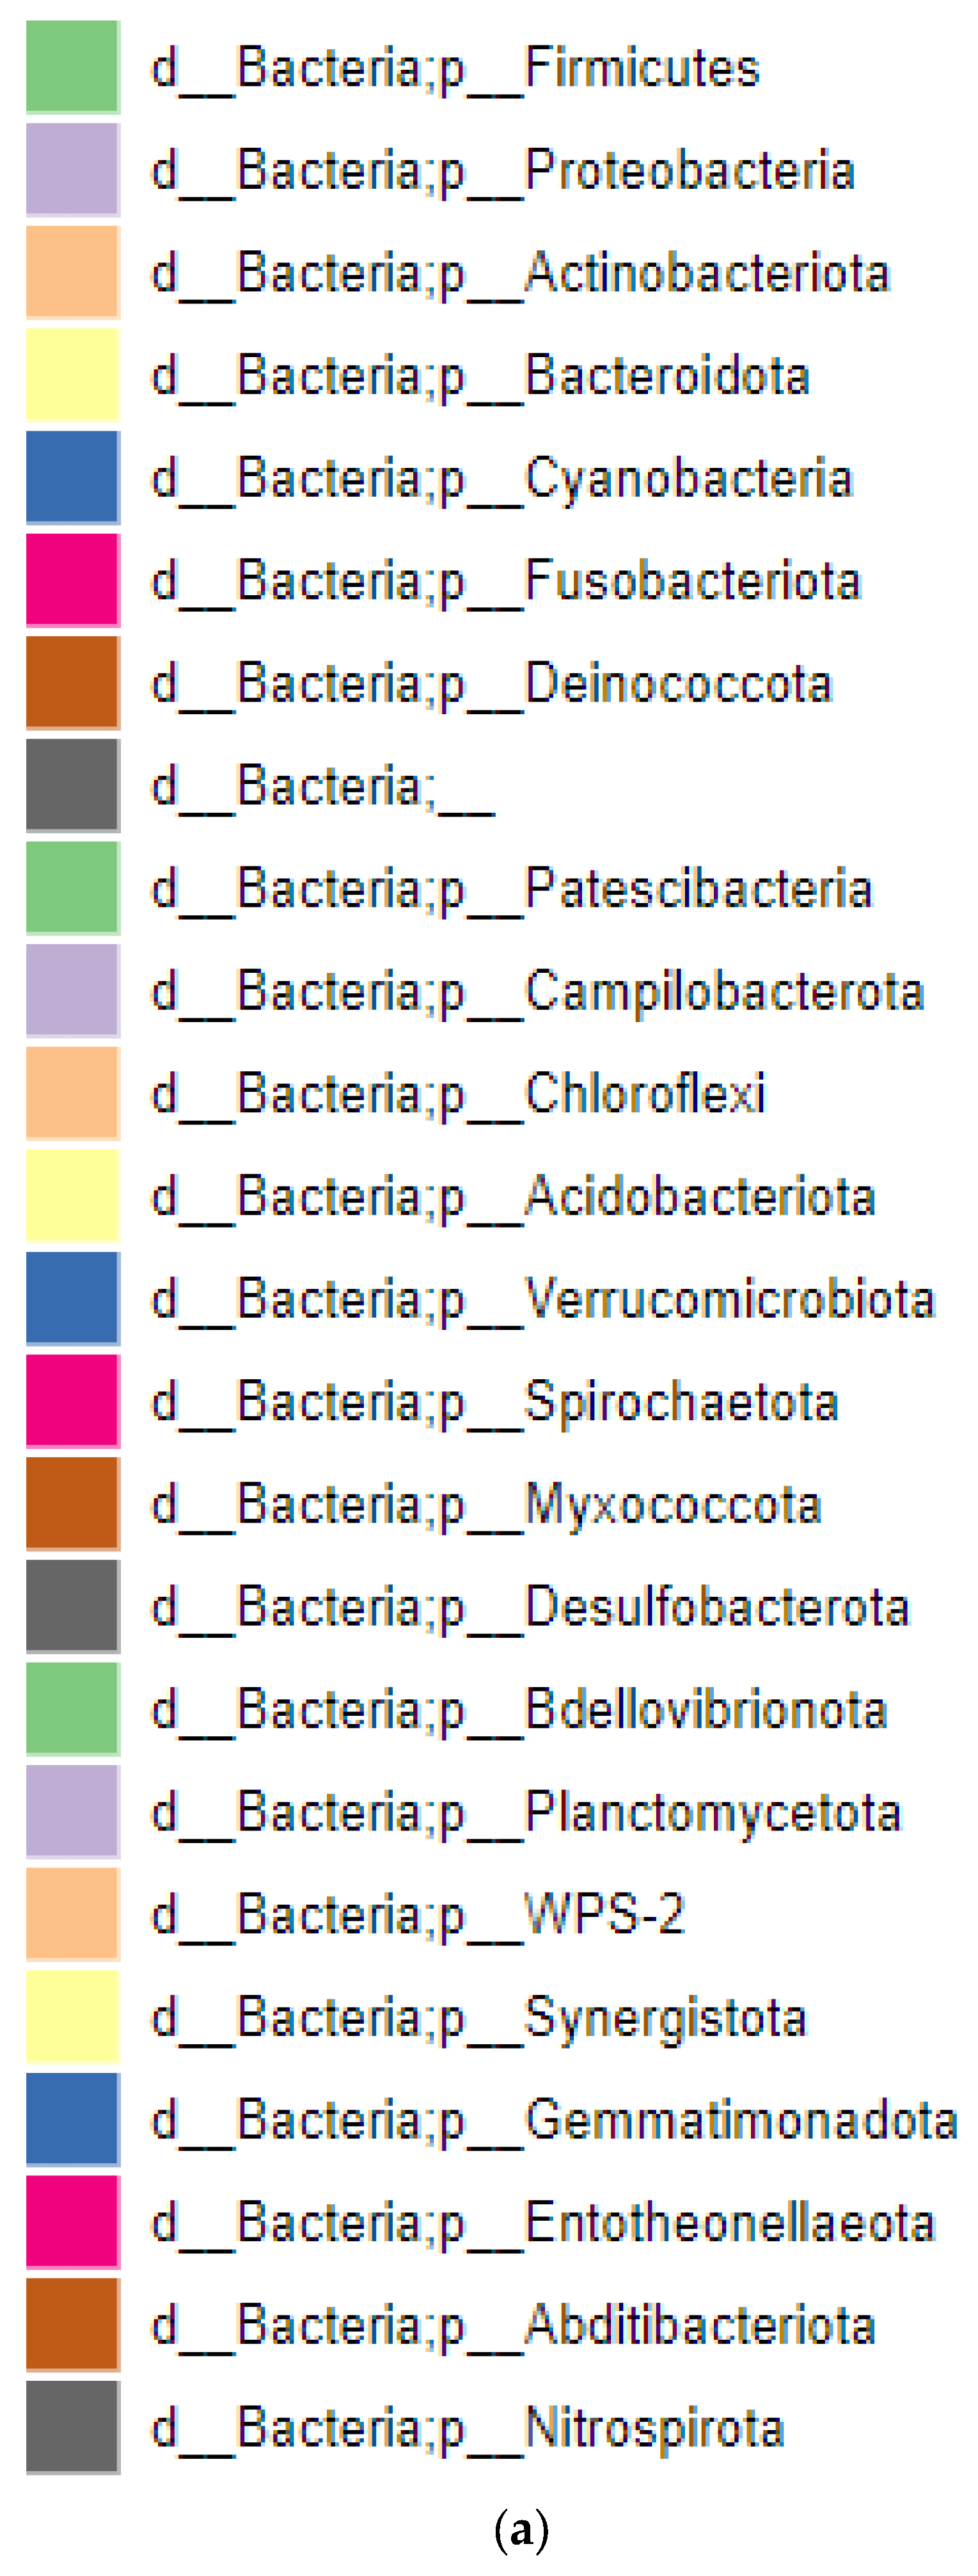Click the magenta Entotheonellaeota swatch
This screenshot has height=2576, width=978.
(x=72, y=2222)
